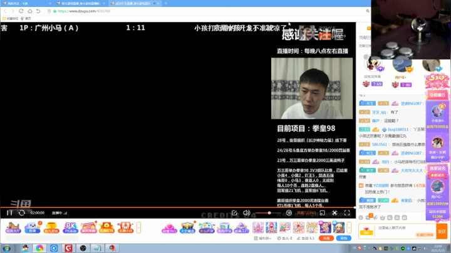Open the pink heart gift activity
Image resolution: width=451 pixels, height=253 pixels.
pyautogui.click(x=169, y=228)
